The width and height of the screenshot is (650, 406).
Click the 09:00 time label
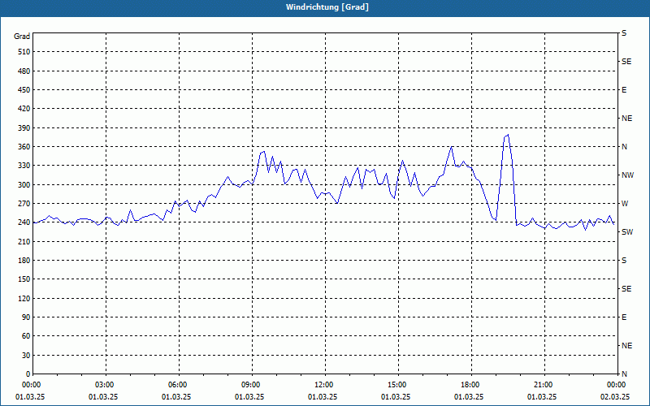(x=253, y=385)
